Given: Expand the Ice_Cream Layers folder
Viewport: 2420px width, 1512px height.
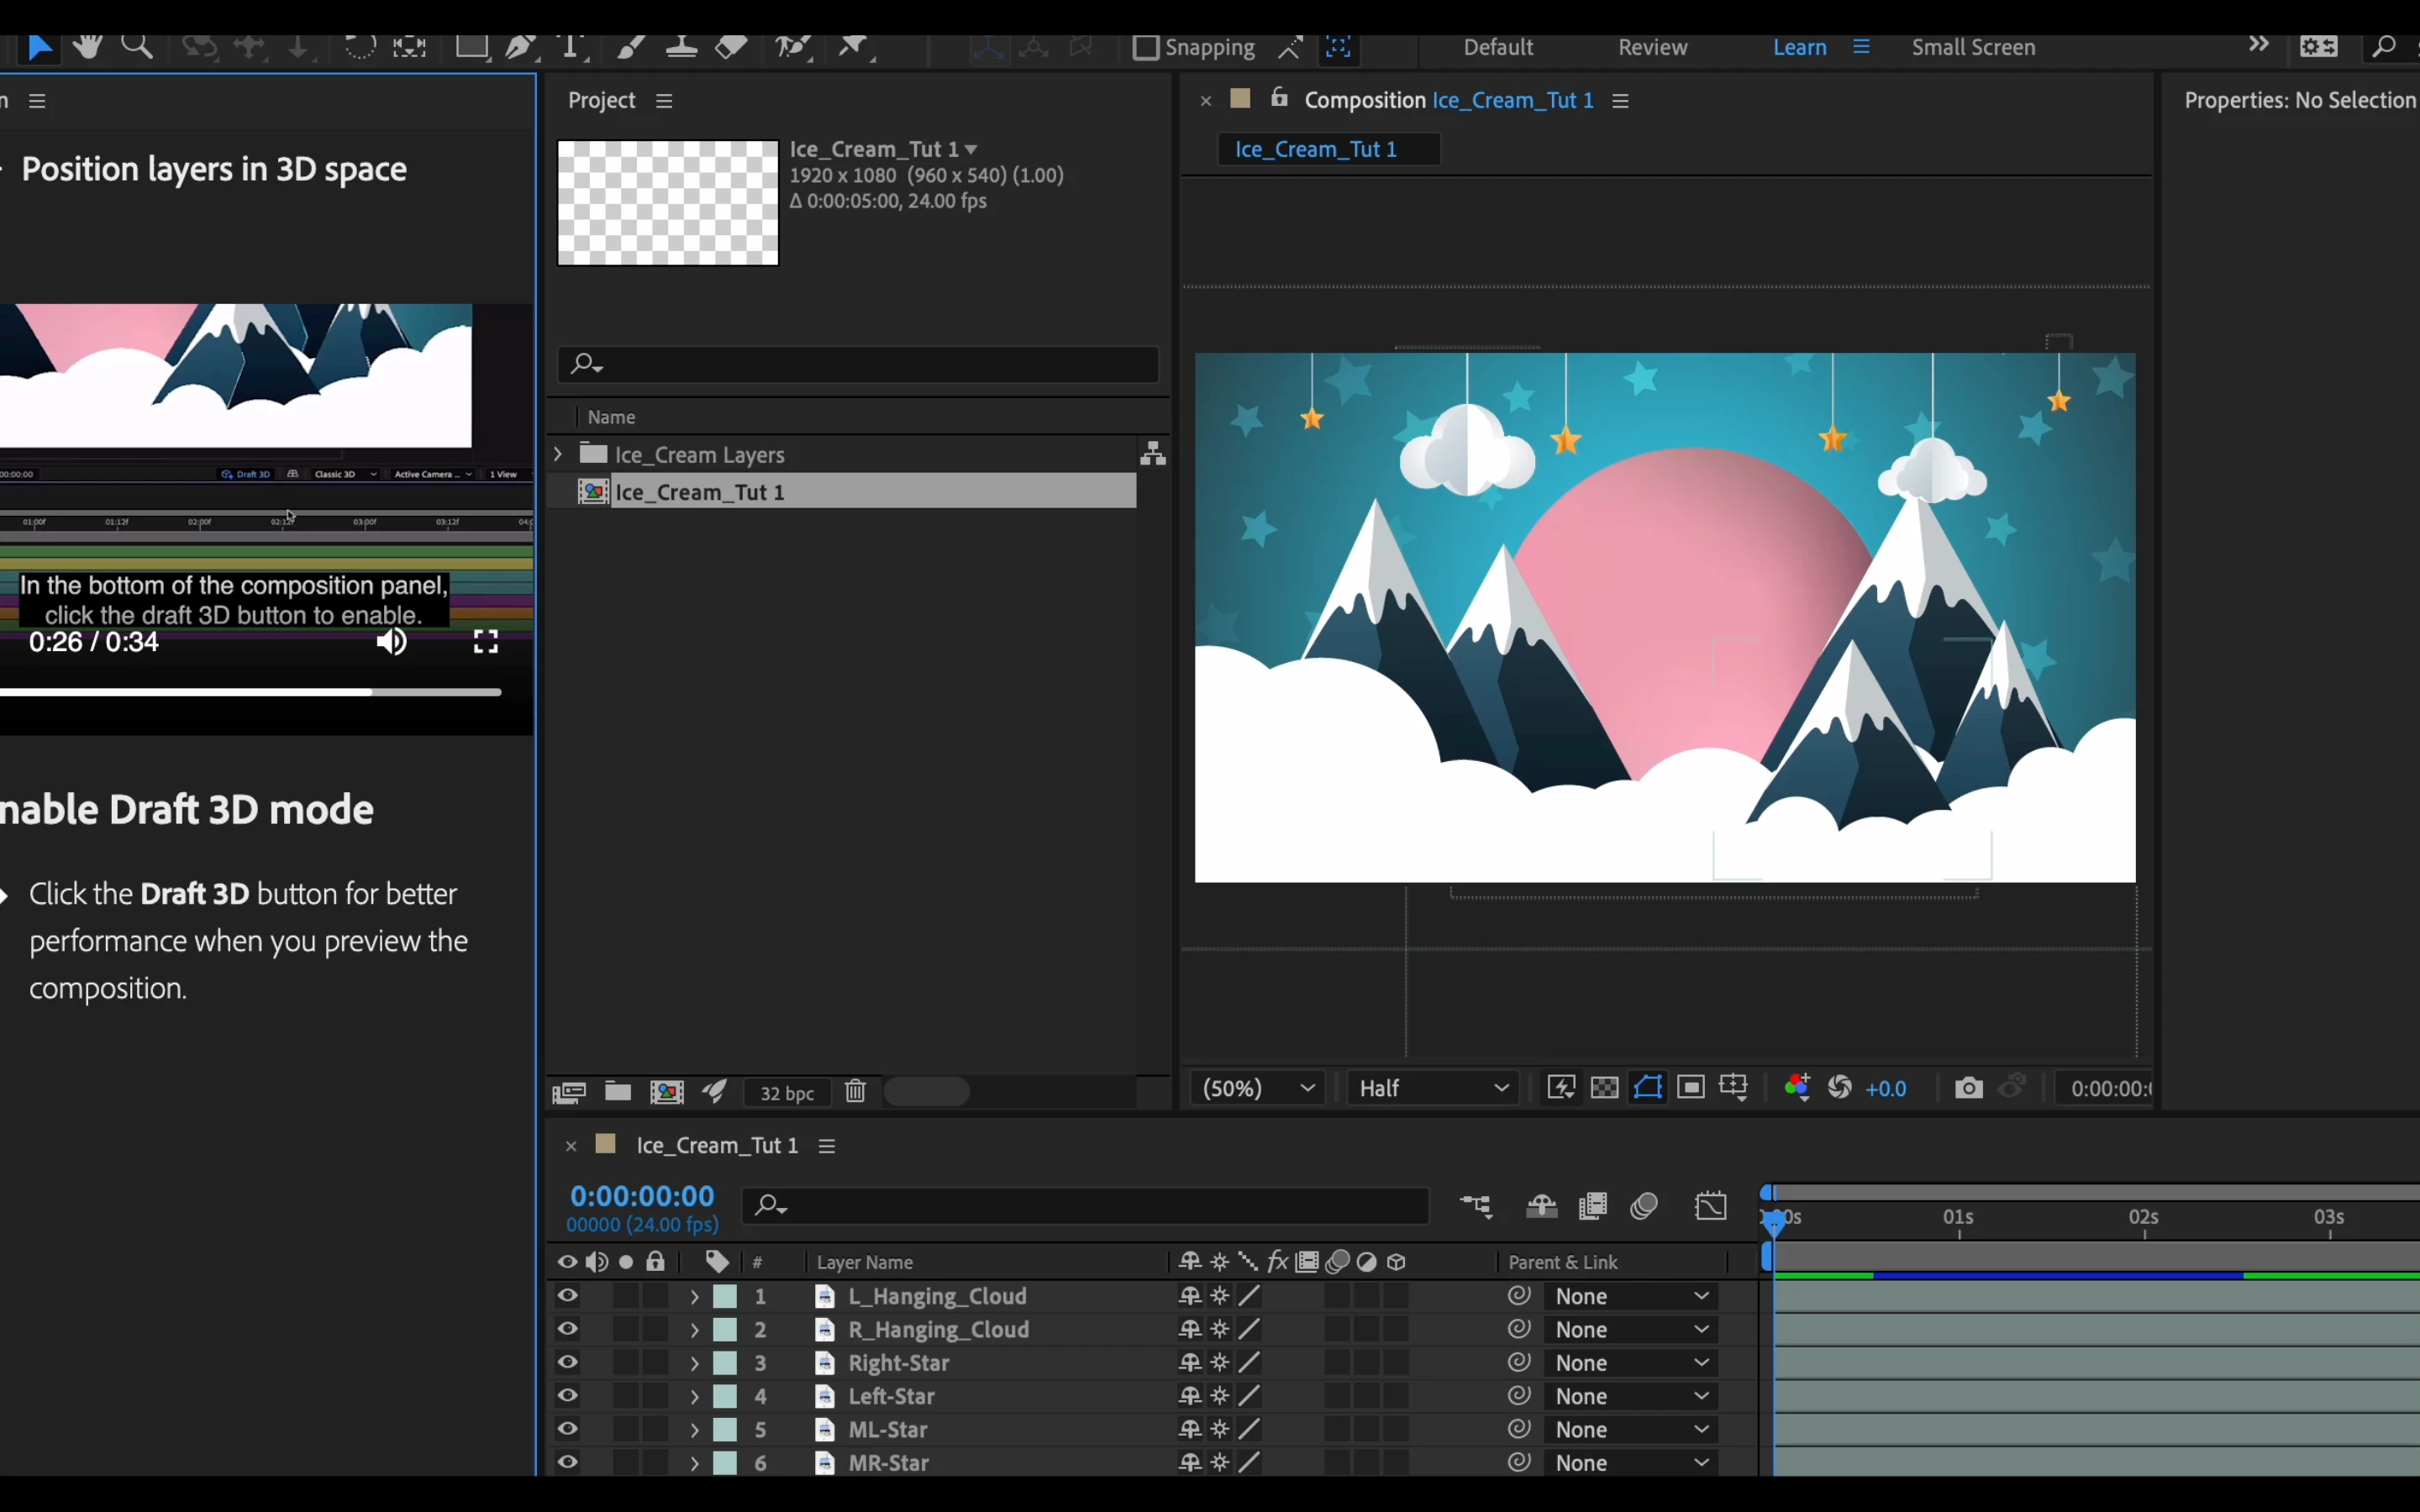Looking at the screenshot, I should pyautogui.click(x=558, y=454).
